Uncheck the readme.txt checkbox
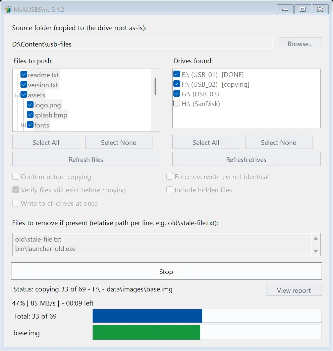 pyautogui.click(x=24, y=75)
